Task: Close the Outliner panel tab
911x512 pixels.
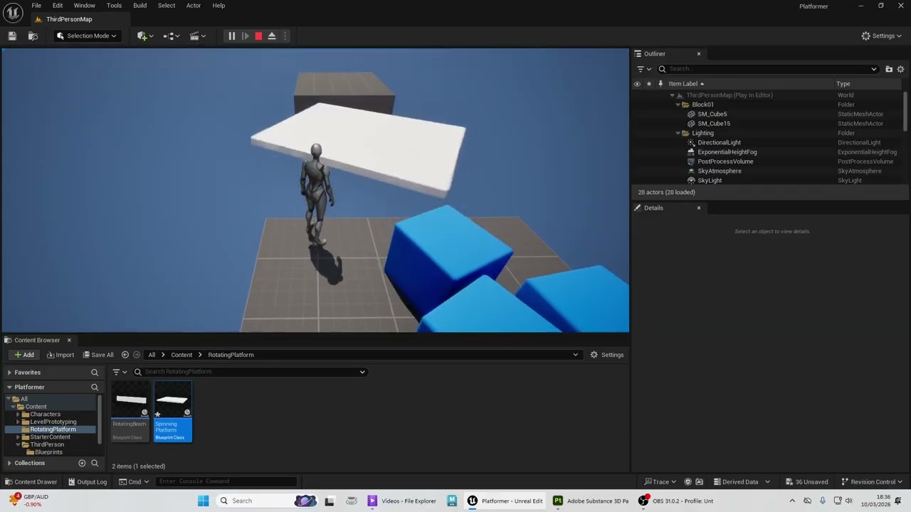Action: click(698, 54)
